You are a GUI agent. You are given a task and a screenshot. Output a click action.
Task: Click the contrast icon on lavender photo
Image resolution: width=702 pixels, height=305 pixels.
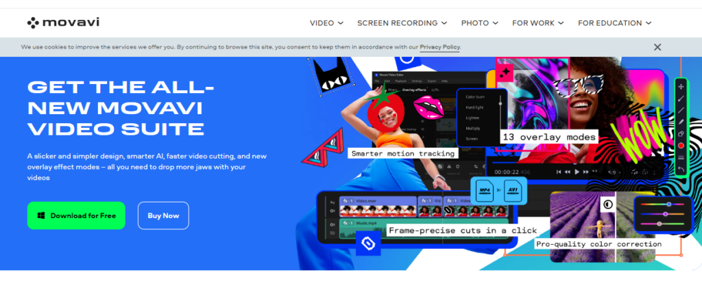[607, 204]
